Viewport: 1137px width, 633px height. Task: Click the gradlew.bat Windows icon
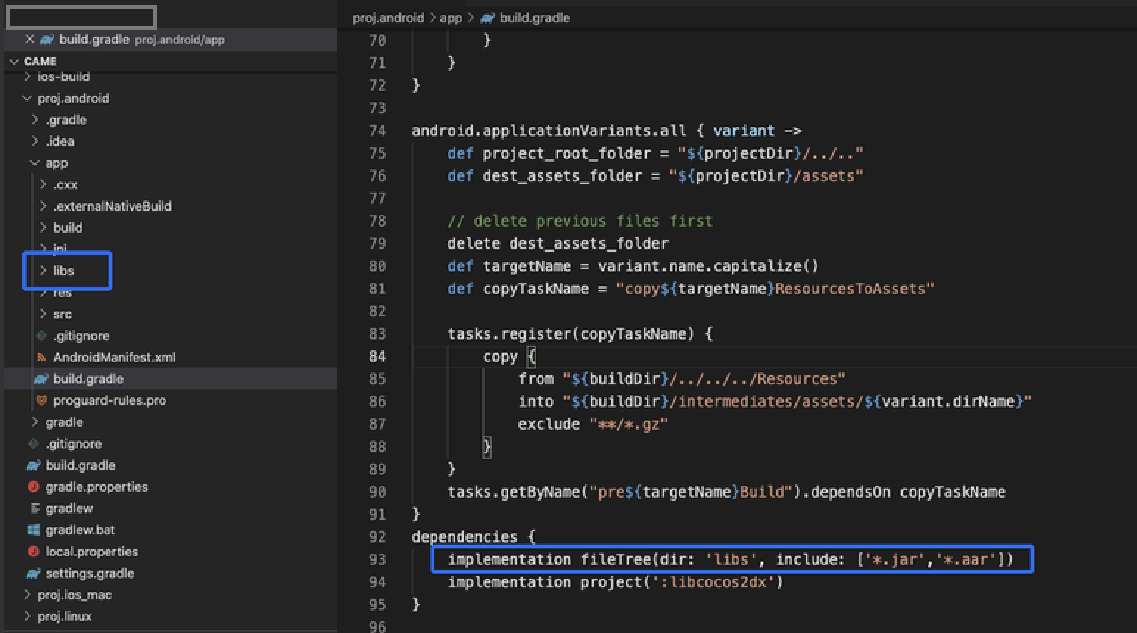pos(33,530)
